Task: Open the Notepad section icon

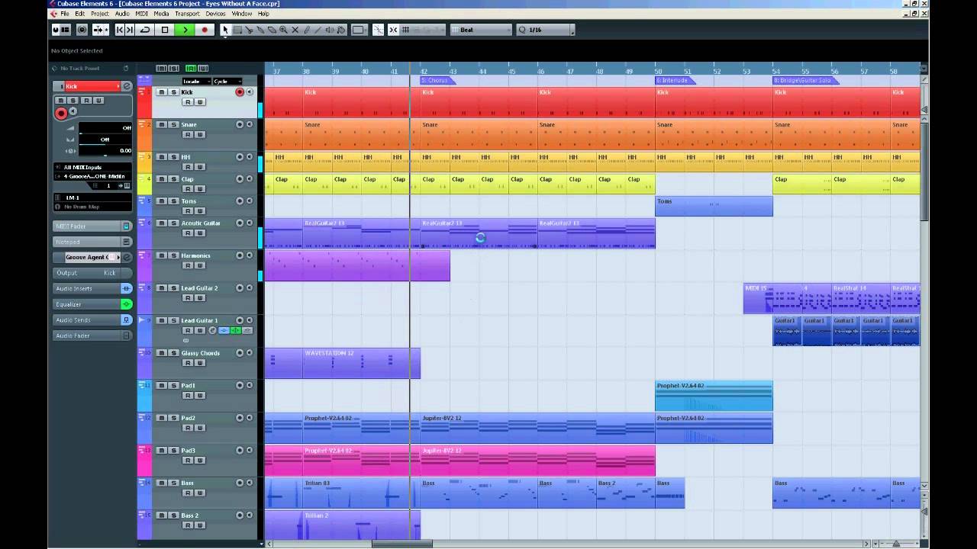Action: [x=127, y=242]
